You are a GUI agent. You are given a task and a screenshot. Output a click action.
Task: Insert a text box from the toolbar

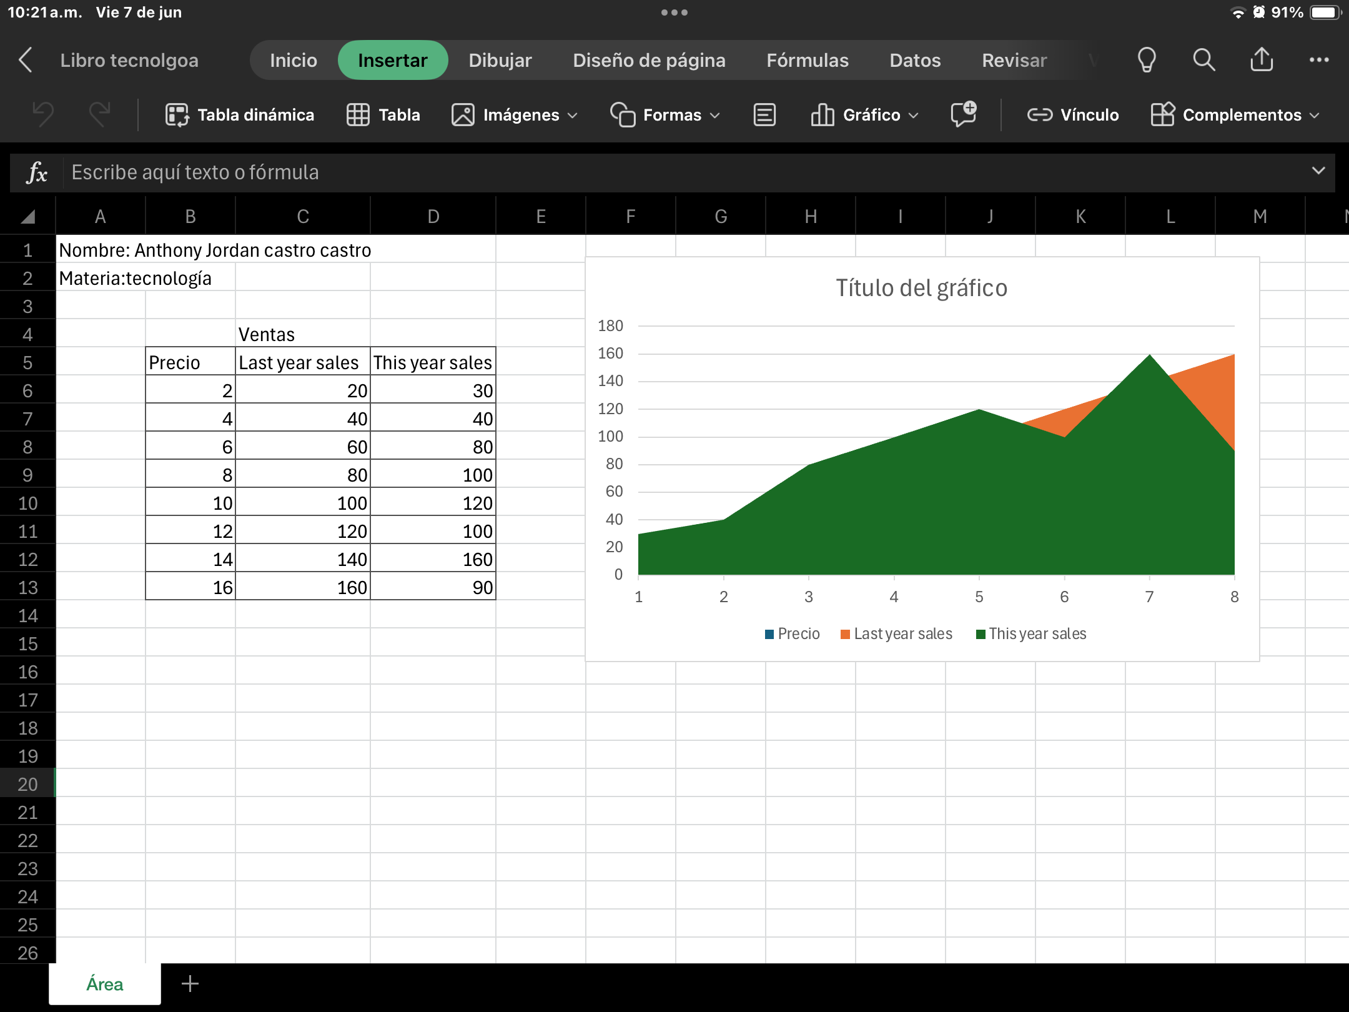(764, 115)
